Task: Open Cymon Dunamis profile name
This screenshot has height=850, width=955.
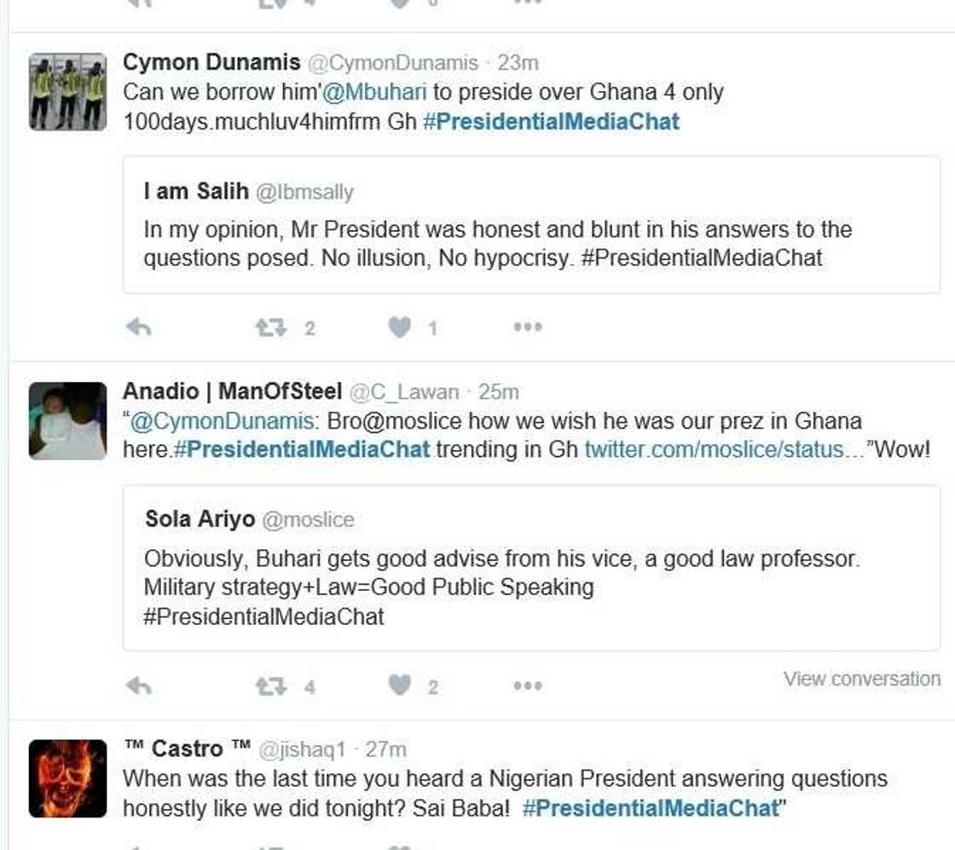Action: (x=211, y=62)
